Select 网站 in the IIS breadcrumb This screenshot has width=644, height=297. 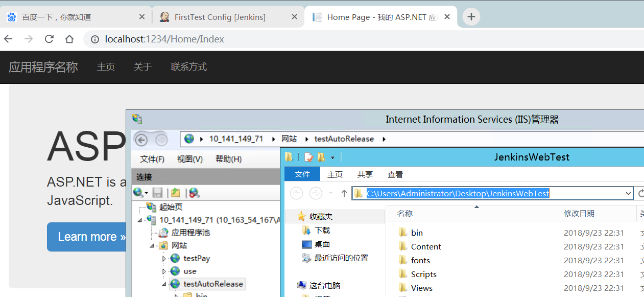[x=290, y=139]
